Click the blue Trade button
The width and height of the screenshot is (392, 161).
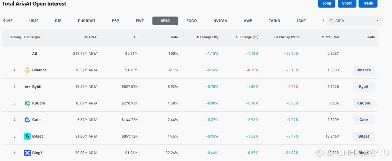[x=368, y=3]
